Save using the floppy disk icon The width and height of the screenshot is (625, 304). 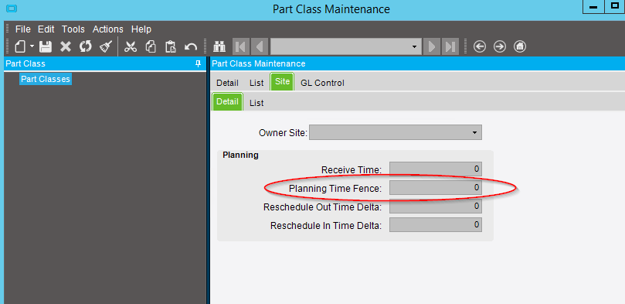click(x=46, y=46)
